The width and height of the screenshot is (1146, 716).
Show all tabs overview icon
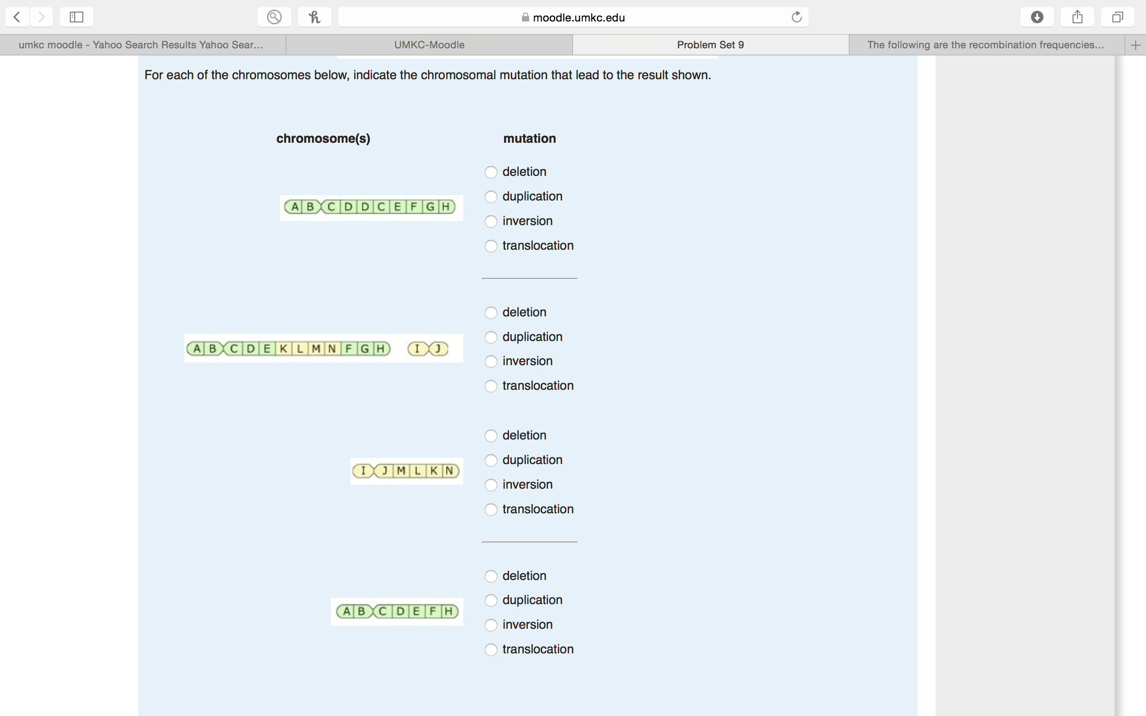pyautogui.click(x=1118, y=17)
